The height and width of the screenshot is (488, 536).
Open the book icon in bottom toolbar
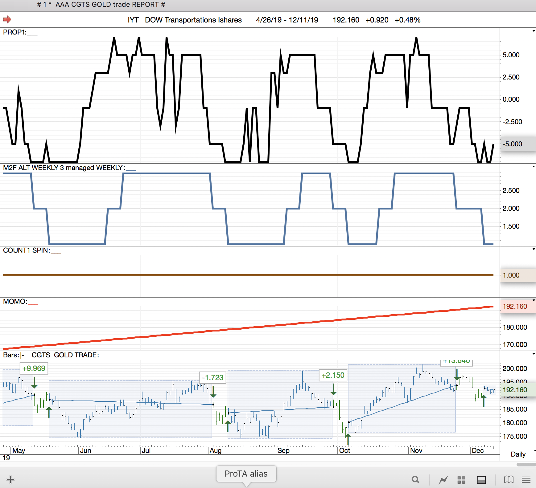[509, 480]
